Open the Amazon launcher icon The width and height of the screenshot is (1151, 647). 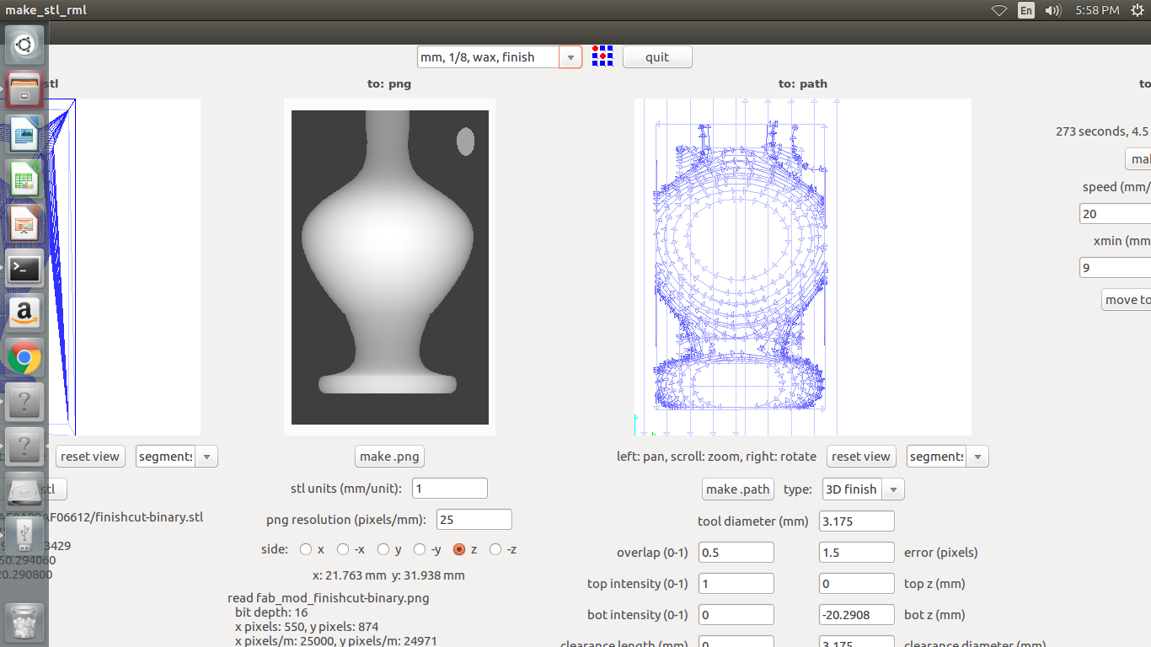(24, 314)
